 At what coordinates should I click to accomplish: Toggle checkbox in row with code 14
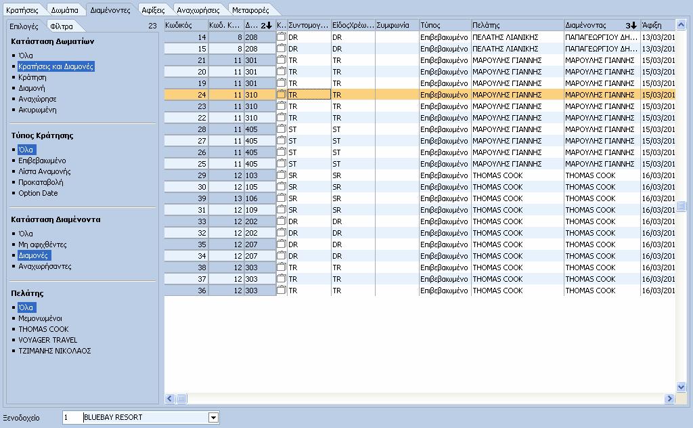point(281,37)
